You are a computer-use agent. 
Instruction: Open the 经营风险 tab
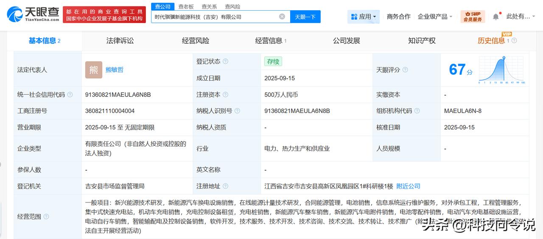point(196,41)
